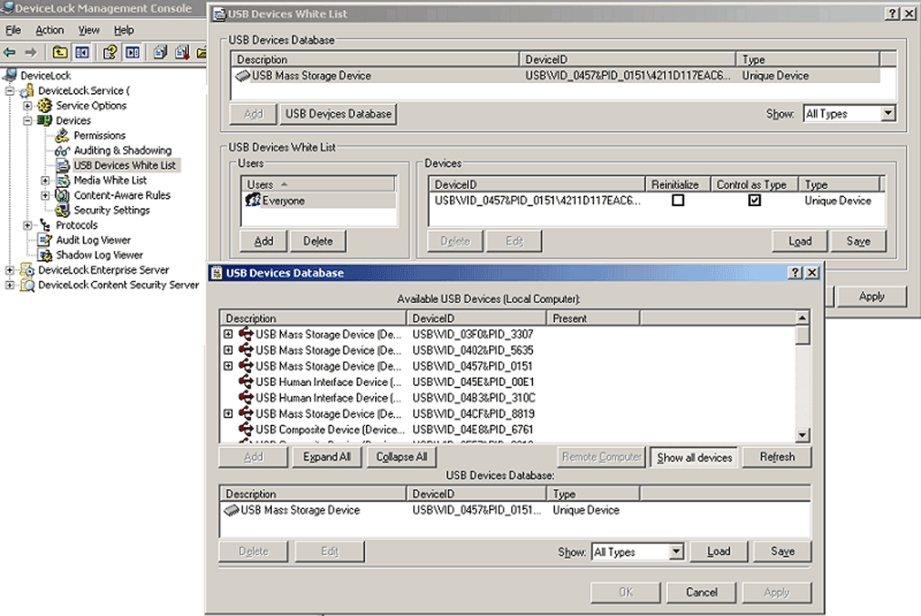Click the blue pane icon right of the Help icon
The height and width of the screenshot is (616, 921).
[133, 52]
